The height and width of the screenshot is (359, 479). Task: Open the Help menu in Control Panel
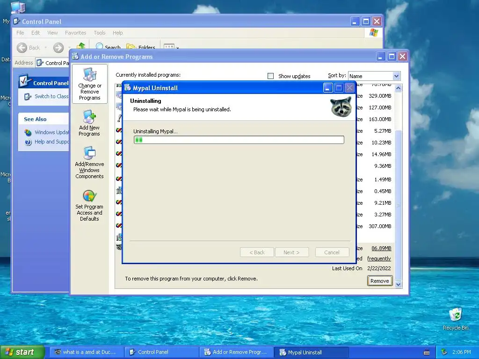coord(117,33)
